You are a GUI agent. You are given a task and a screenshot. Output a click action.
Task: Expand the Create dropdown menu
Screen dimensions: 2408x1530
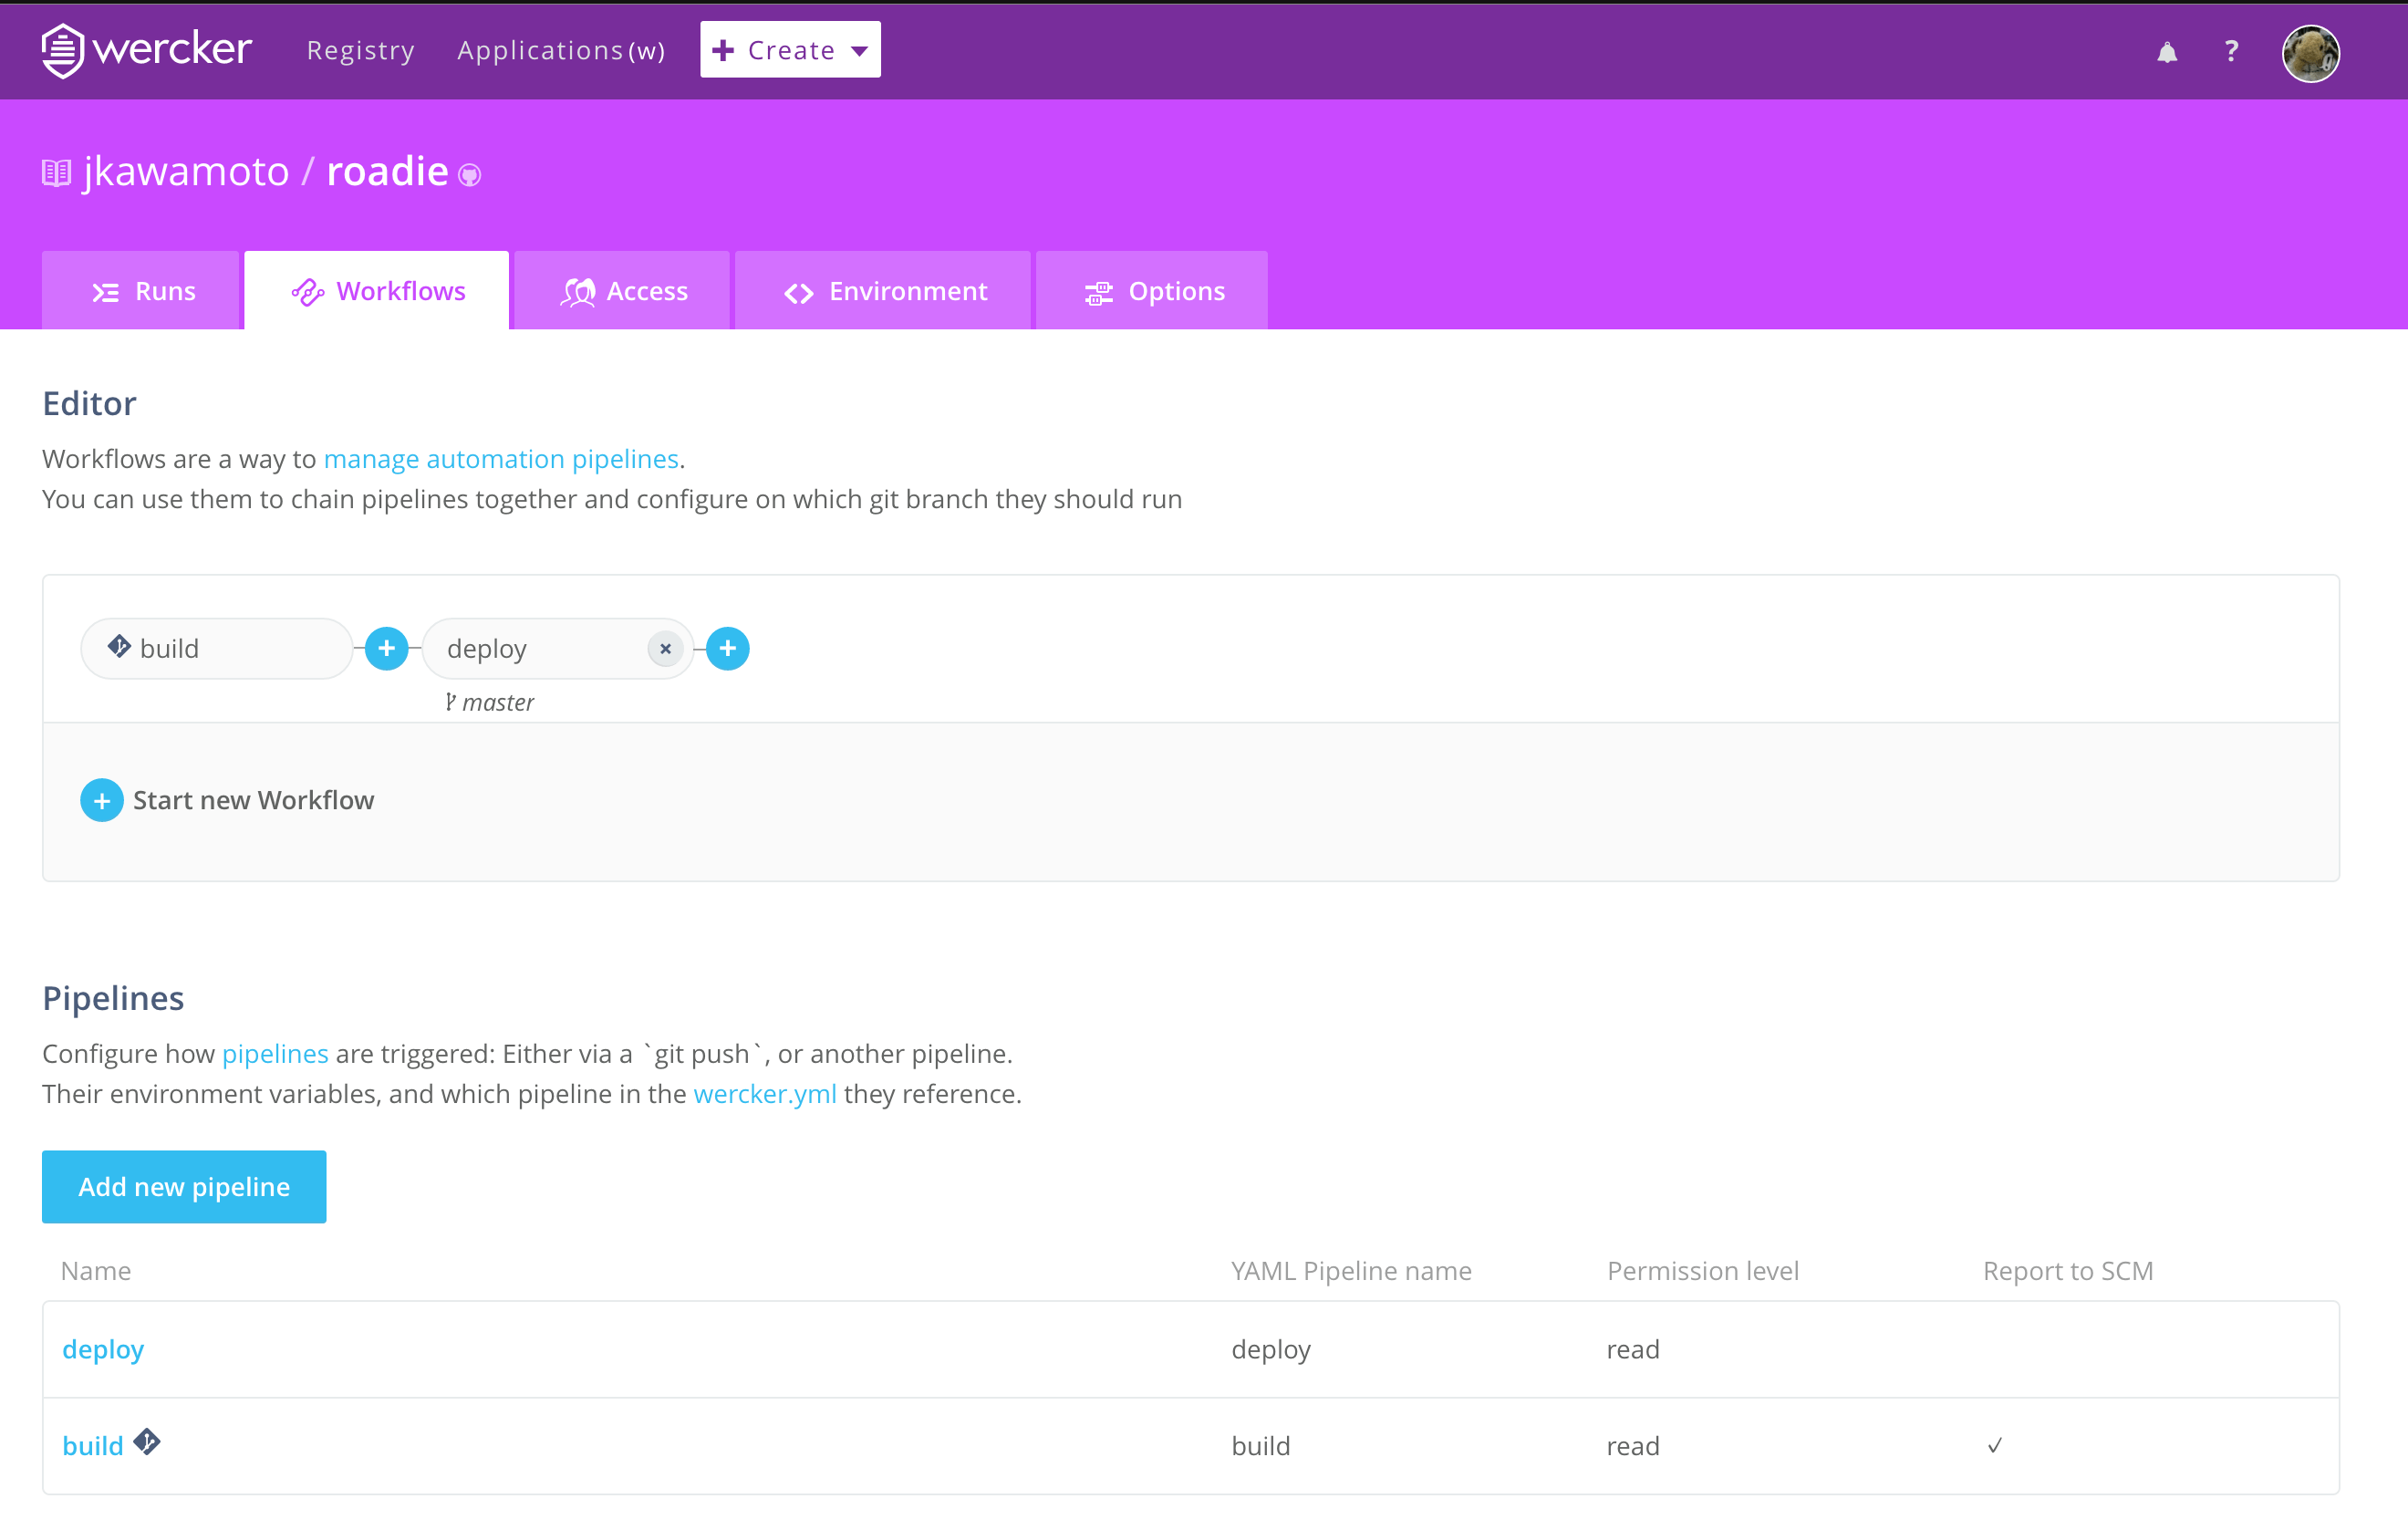(x=790, y=50)
